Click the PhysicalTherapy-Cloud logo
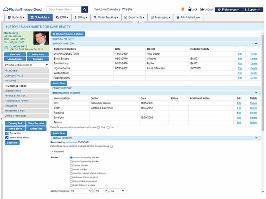Viewport: 266px width, 199px height. click(22, 9)
